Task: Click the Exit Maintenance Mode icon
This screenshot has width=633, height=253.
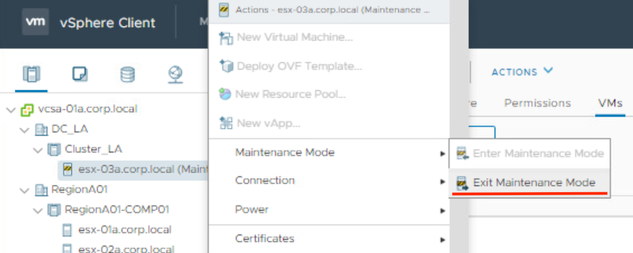Action: pyautogui.click(x=462, y=183)
